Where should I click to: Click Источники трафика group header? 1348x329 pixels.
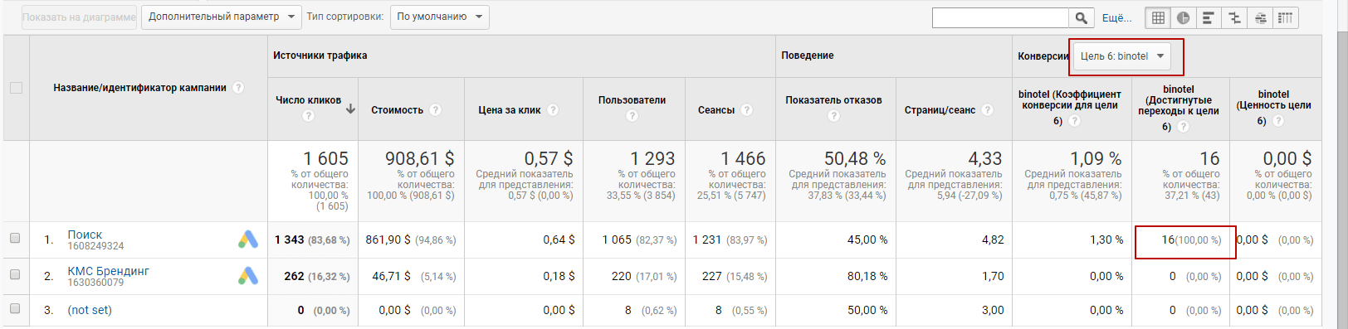click(x=320, y=56)
